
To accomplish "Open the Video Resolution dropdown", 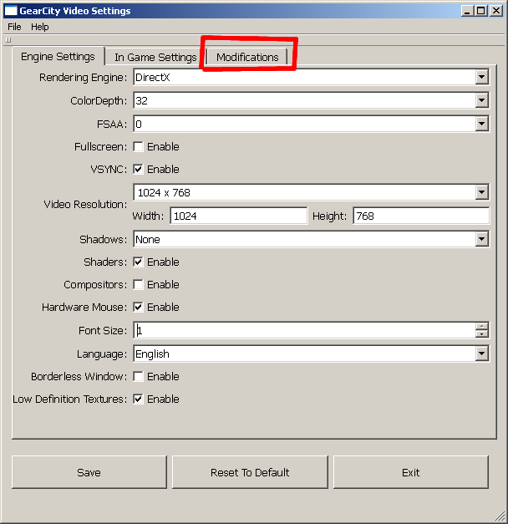I will point(481,193).
